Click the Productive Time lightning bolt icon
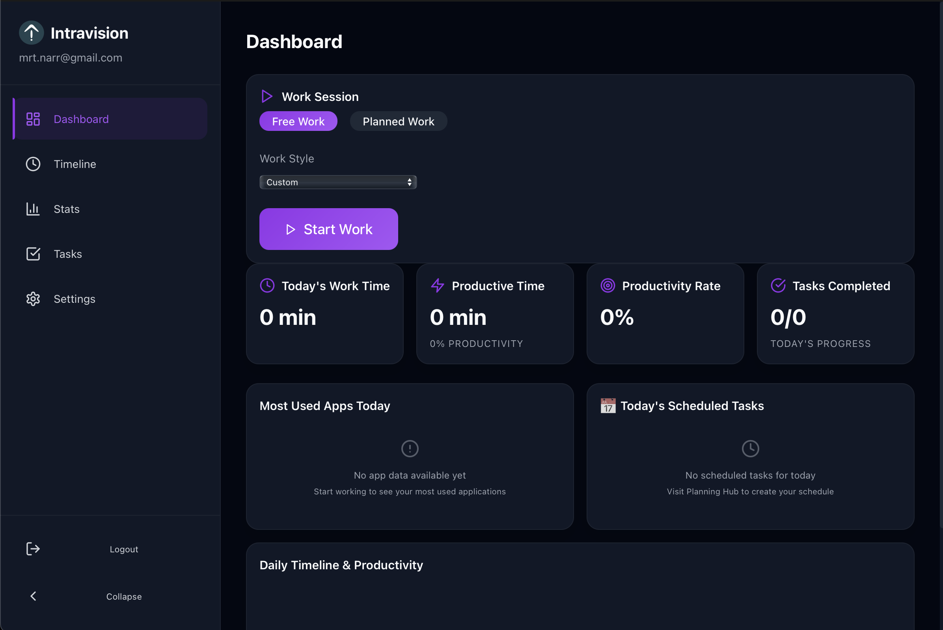The image size is (943, 630). click(438, 286)
